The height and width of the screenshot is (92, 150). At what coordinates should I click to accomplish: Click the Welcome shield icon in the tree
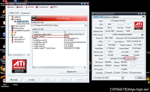pos(12,17)
